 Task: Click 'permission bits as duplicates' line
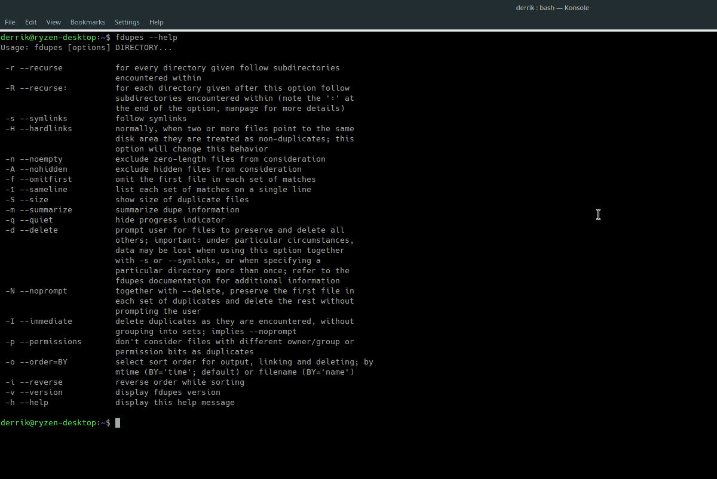(185, 352)
